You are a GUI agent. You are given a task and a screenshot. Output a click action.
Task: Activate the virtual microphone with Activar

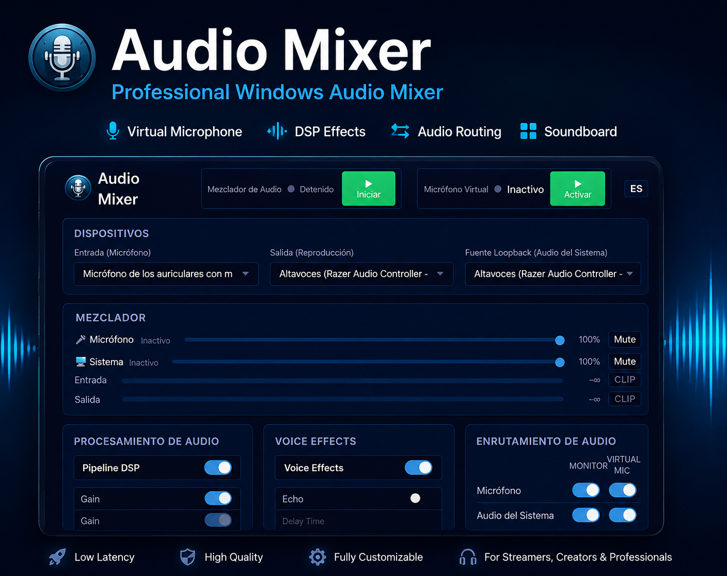point(578,189)
